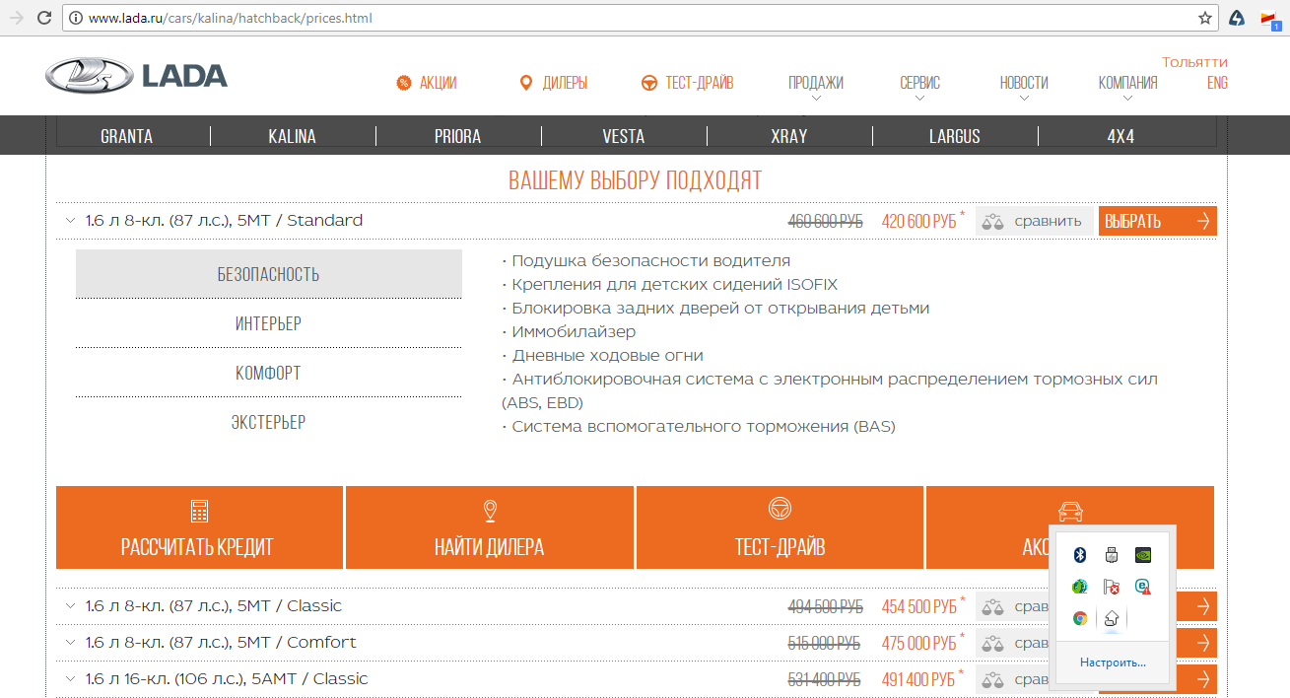
Task: Click the orange arrow button in Comfort row
Action: (1196, 643)
